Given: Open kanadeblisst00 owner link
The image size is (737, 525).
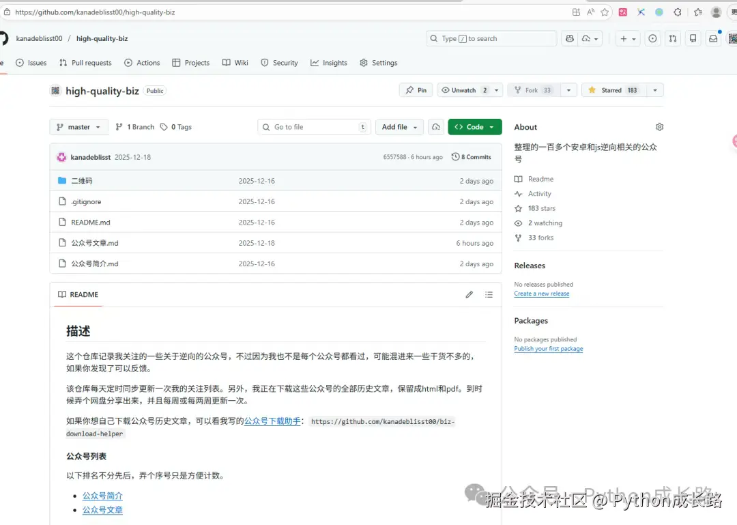Looking at the screenshot, I should point(39,39).
